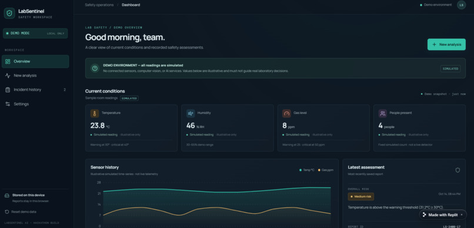
Task: Click the 23.8 °C temperature value
Action: pyautogui.click(x=100, y=126)
